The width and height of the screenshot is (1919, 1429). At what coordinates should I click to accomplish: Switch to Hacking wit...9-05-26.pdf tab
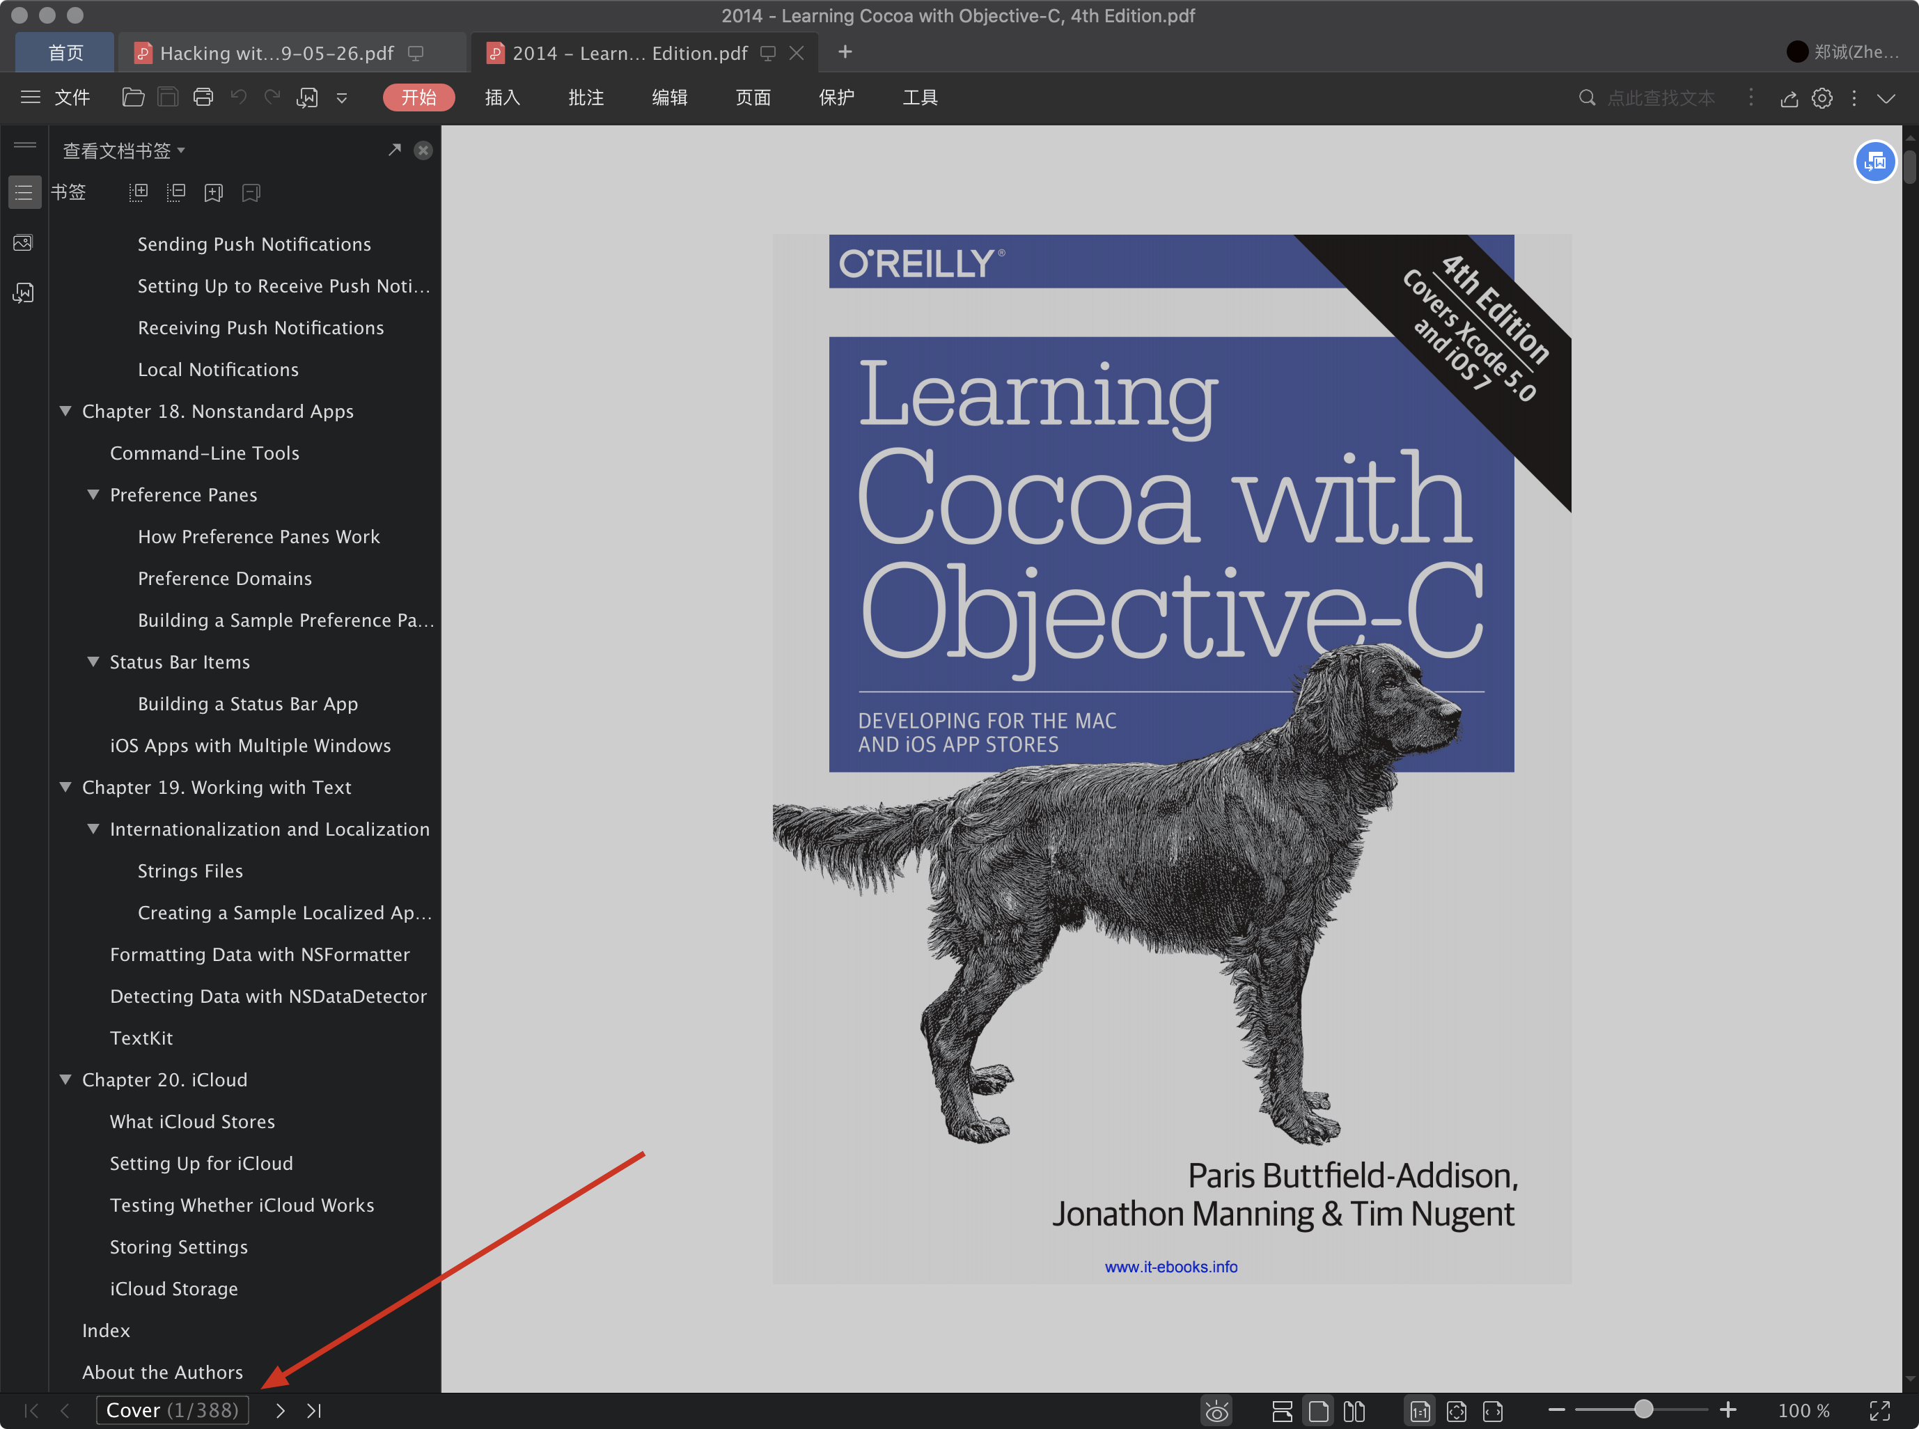click(276, 54)
